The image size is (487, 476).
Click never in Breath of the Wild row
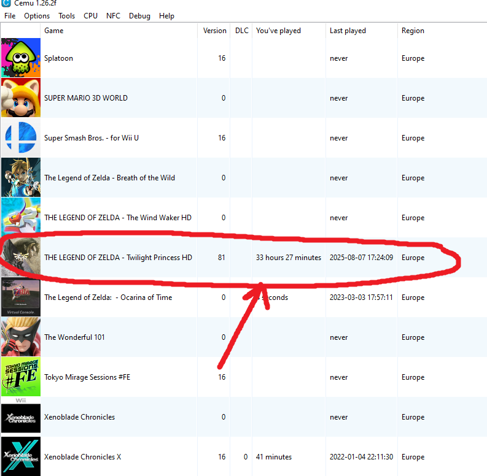pyautogui.click(x=338, y=178)
